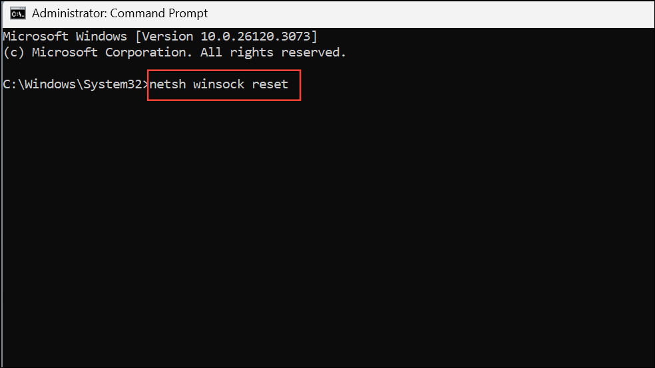Click empty title bar space right of title
Viewport: 655px width, 368px height.
click(430, 13)
